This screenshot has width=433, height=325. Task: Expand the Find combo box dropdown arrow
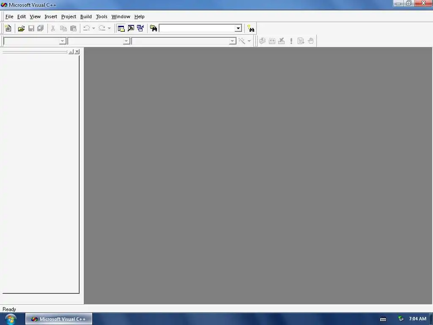[x=238, y=28]
